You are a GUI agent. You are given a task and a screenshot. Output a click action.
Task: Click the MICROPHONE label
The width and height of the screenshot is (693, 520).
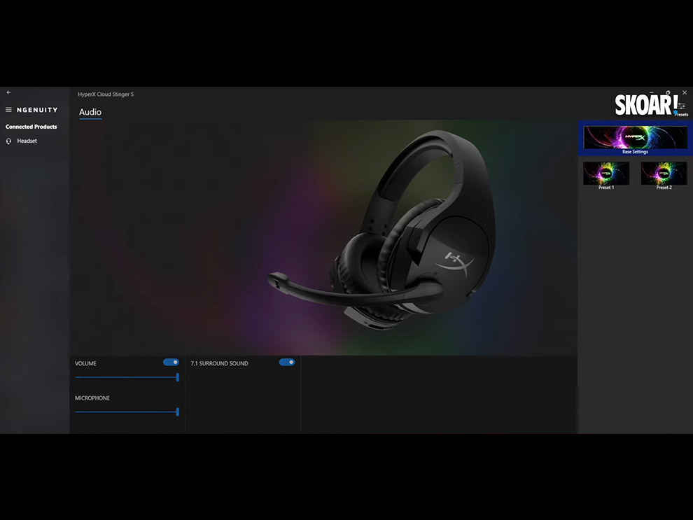coord(92,398)
